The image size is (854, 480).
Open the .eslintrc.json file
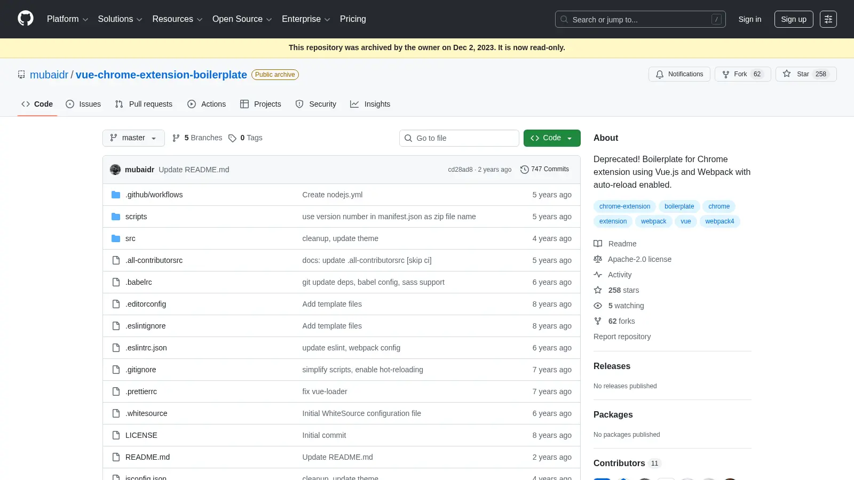pyautogui.click(x=146, y=348)
